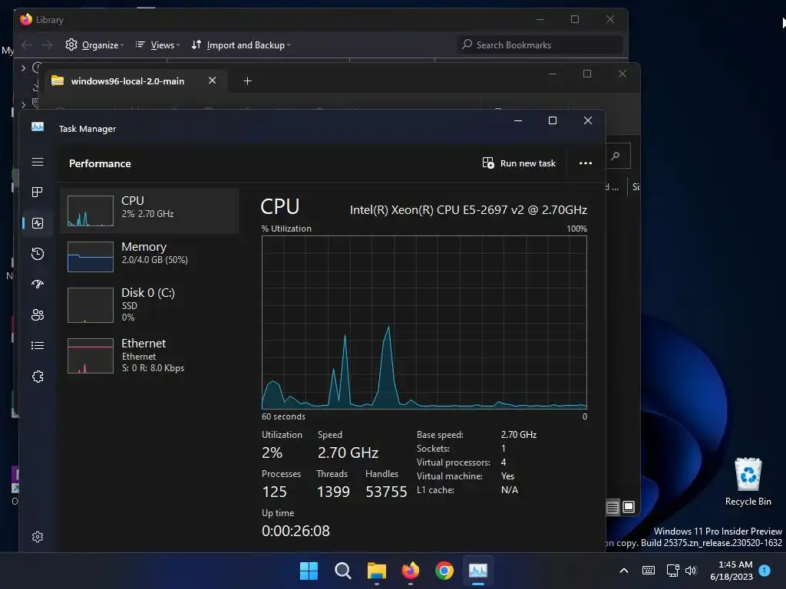Open notification badge in taskbar
This screenshot has width=786, height=589.
pos(765,571)
